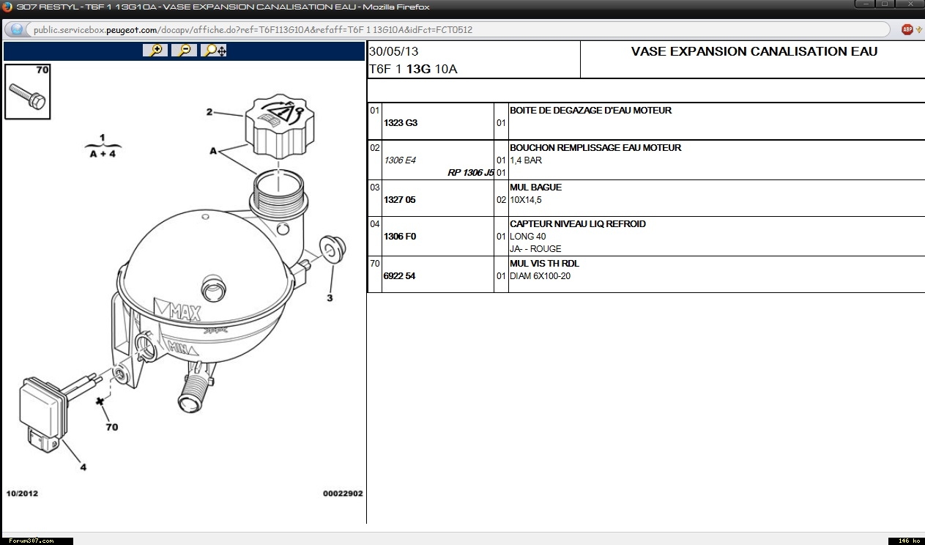Screen dimensions: 925x545
Task: Focus the address bar URL field
Action: coord(439,30)
